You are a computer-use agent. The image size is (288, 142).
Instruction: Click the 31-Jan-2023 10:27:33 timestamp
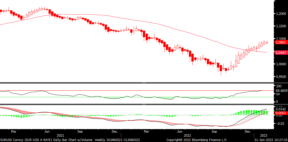[x=271, y=140]
